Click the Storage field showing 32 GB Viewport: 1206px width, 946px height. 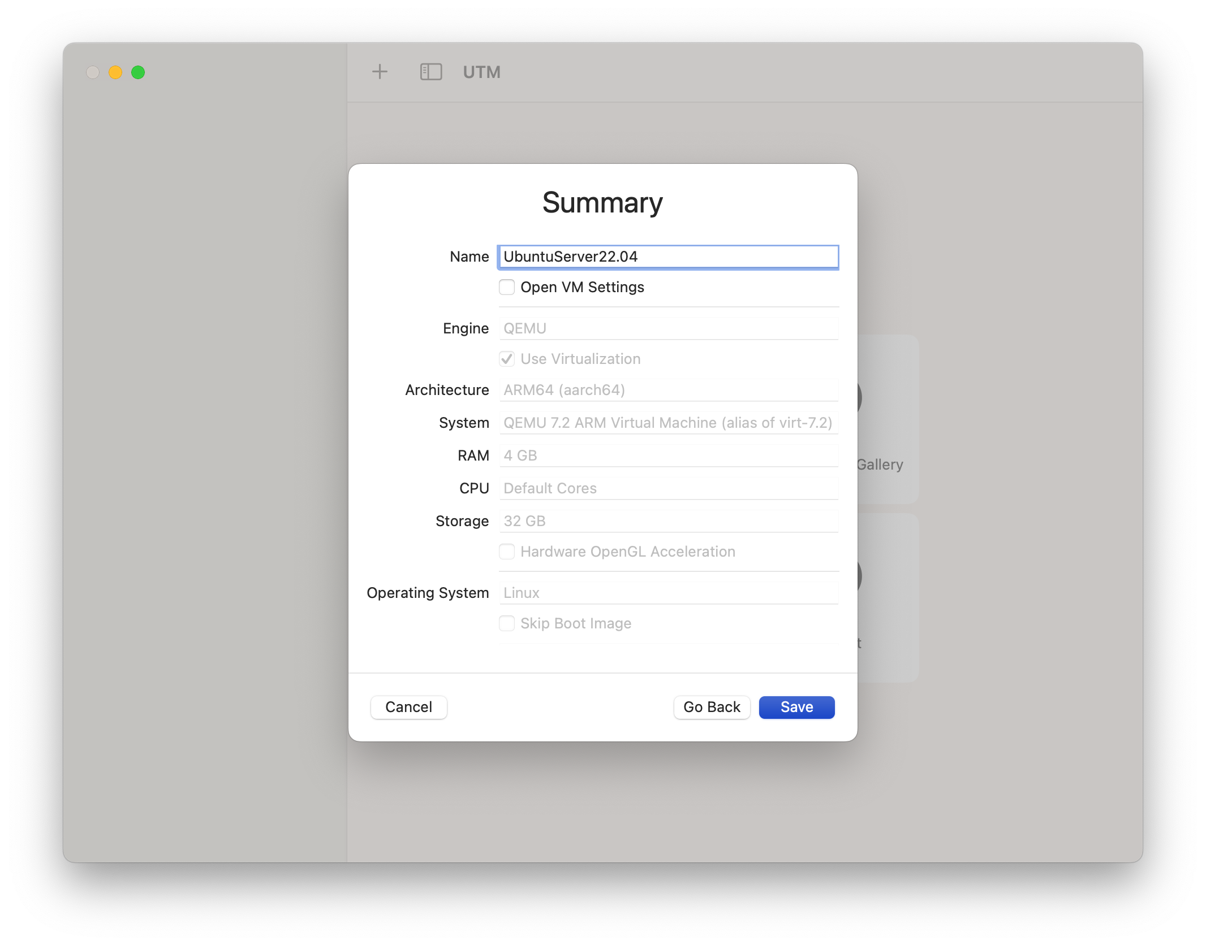668,521
